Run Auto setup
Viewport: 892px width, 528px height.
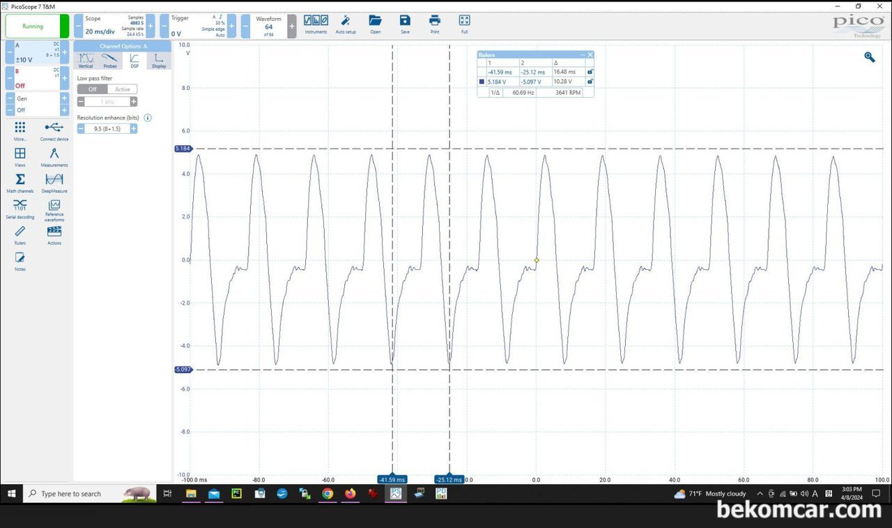point(346,24)
